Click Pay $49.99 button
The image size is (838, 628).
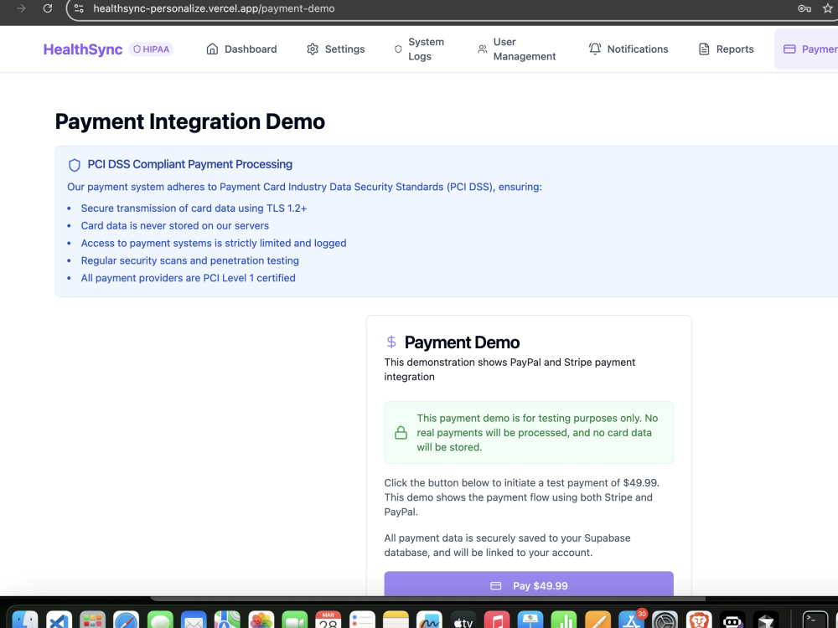[529, 585]
